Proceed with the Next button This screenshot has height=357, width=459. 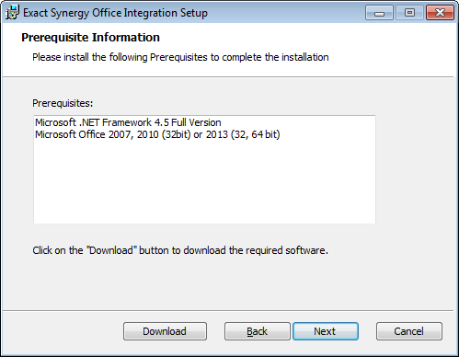(x=326, y=331)
